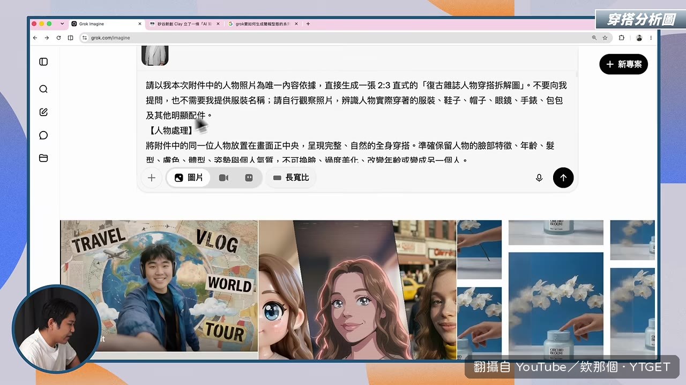Open search from the left sidebar
Viewport: 686px width, 385px height.
point(43,89)
